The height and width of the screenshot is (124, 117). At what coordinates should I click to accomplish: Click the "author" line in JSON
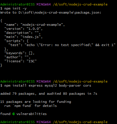click(17, 57)
